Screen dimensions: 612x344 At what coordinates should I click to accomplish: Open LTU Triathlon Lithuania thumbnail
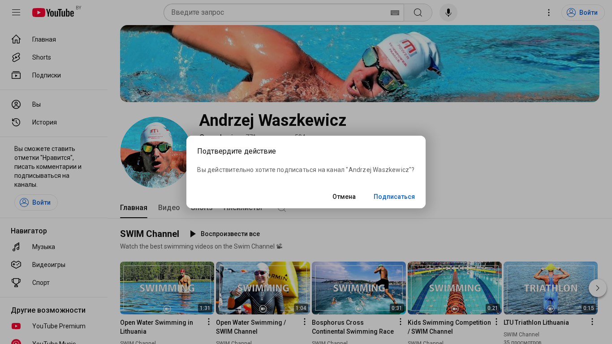tap(551, 288)
